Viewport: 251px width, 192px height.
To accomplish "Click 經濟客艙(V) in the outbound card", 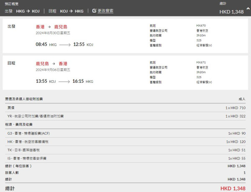I will (204, 45).
